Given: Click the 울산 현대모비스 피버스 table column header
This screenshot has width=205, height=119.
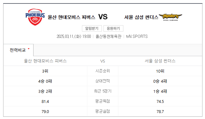Looking at the screenshot, I should (45, 61).
